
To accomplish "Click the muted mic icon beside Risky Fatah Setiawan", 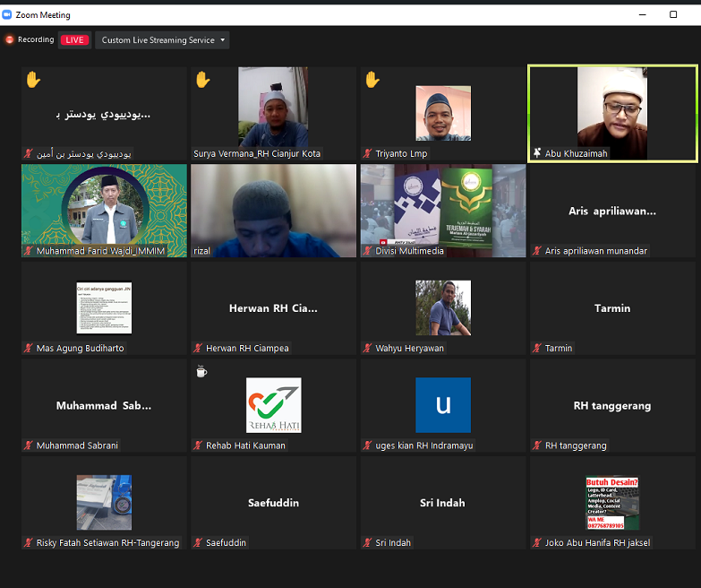I will click(x=28, y=542).
